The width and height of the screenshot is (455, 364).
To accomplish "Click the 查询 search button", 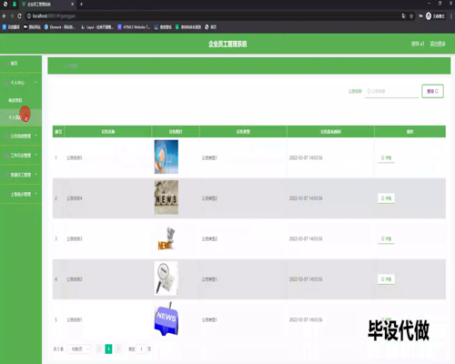I will point(432,91).
